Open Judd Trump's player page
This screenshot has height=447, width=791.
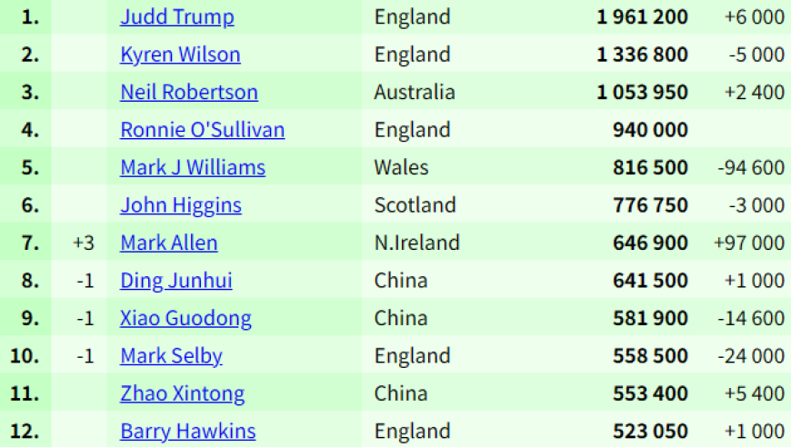[177, 17]
